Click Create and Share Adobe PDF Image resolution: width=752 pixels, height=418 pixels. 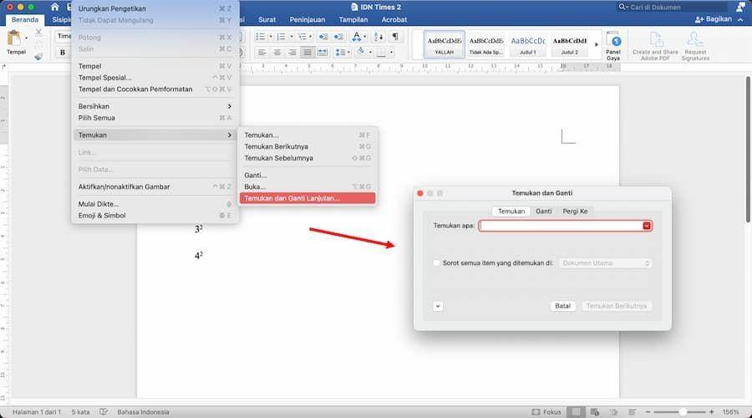(x=655, y=46)
